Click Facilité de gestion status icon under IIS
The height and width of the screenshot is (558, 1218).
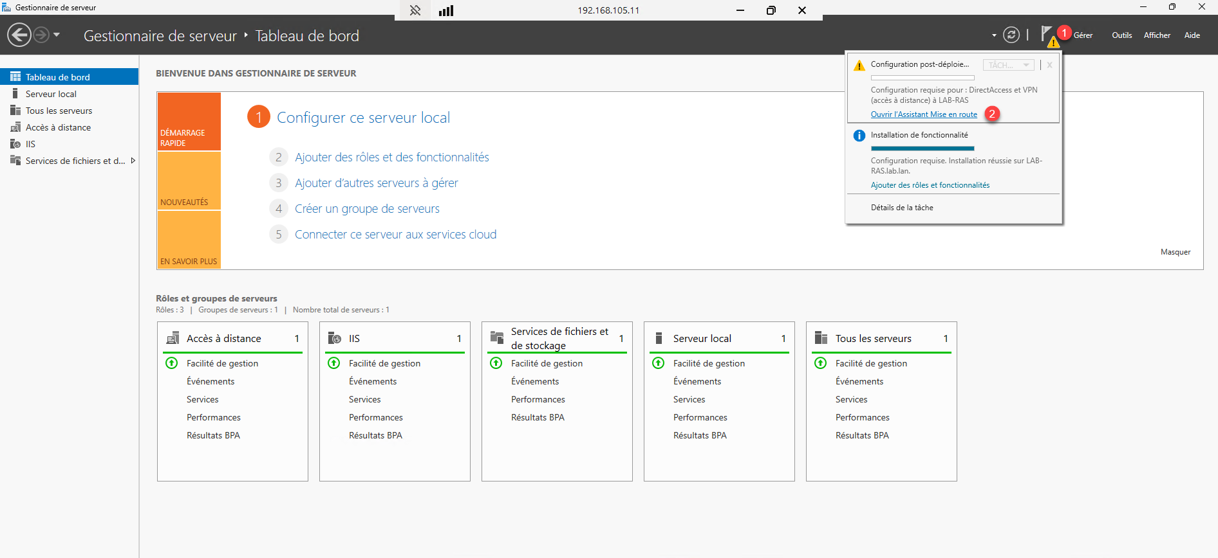click(334, 363)
